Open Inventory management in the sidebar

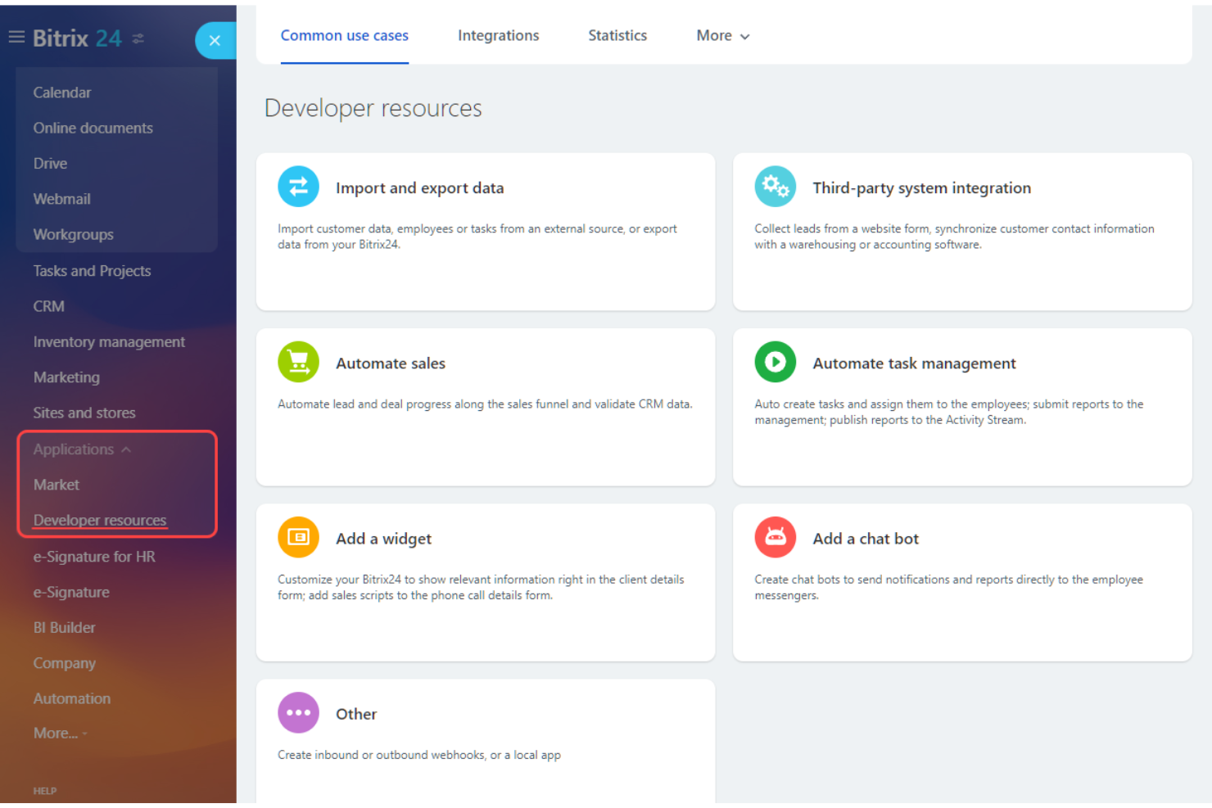pyautogui.click(x=109, y=342)
